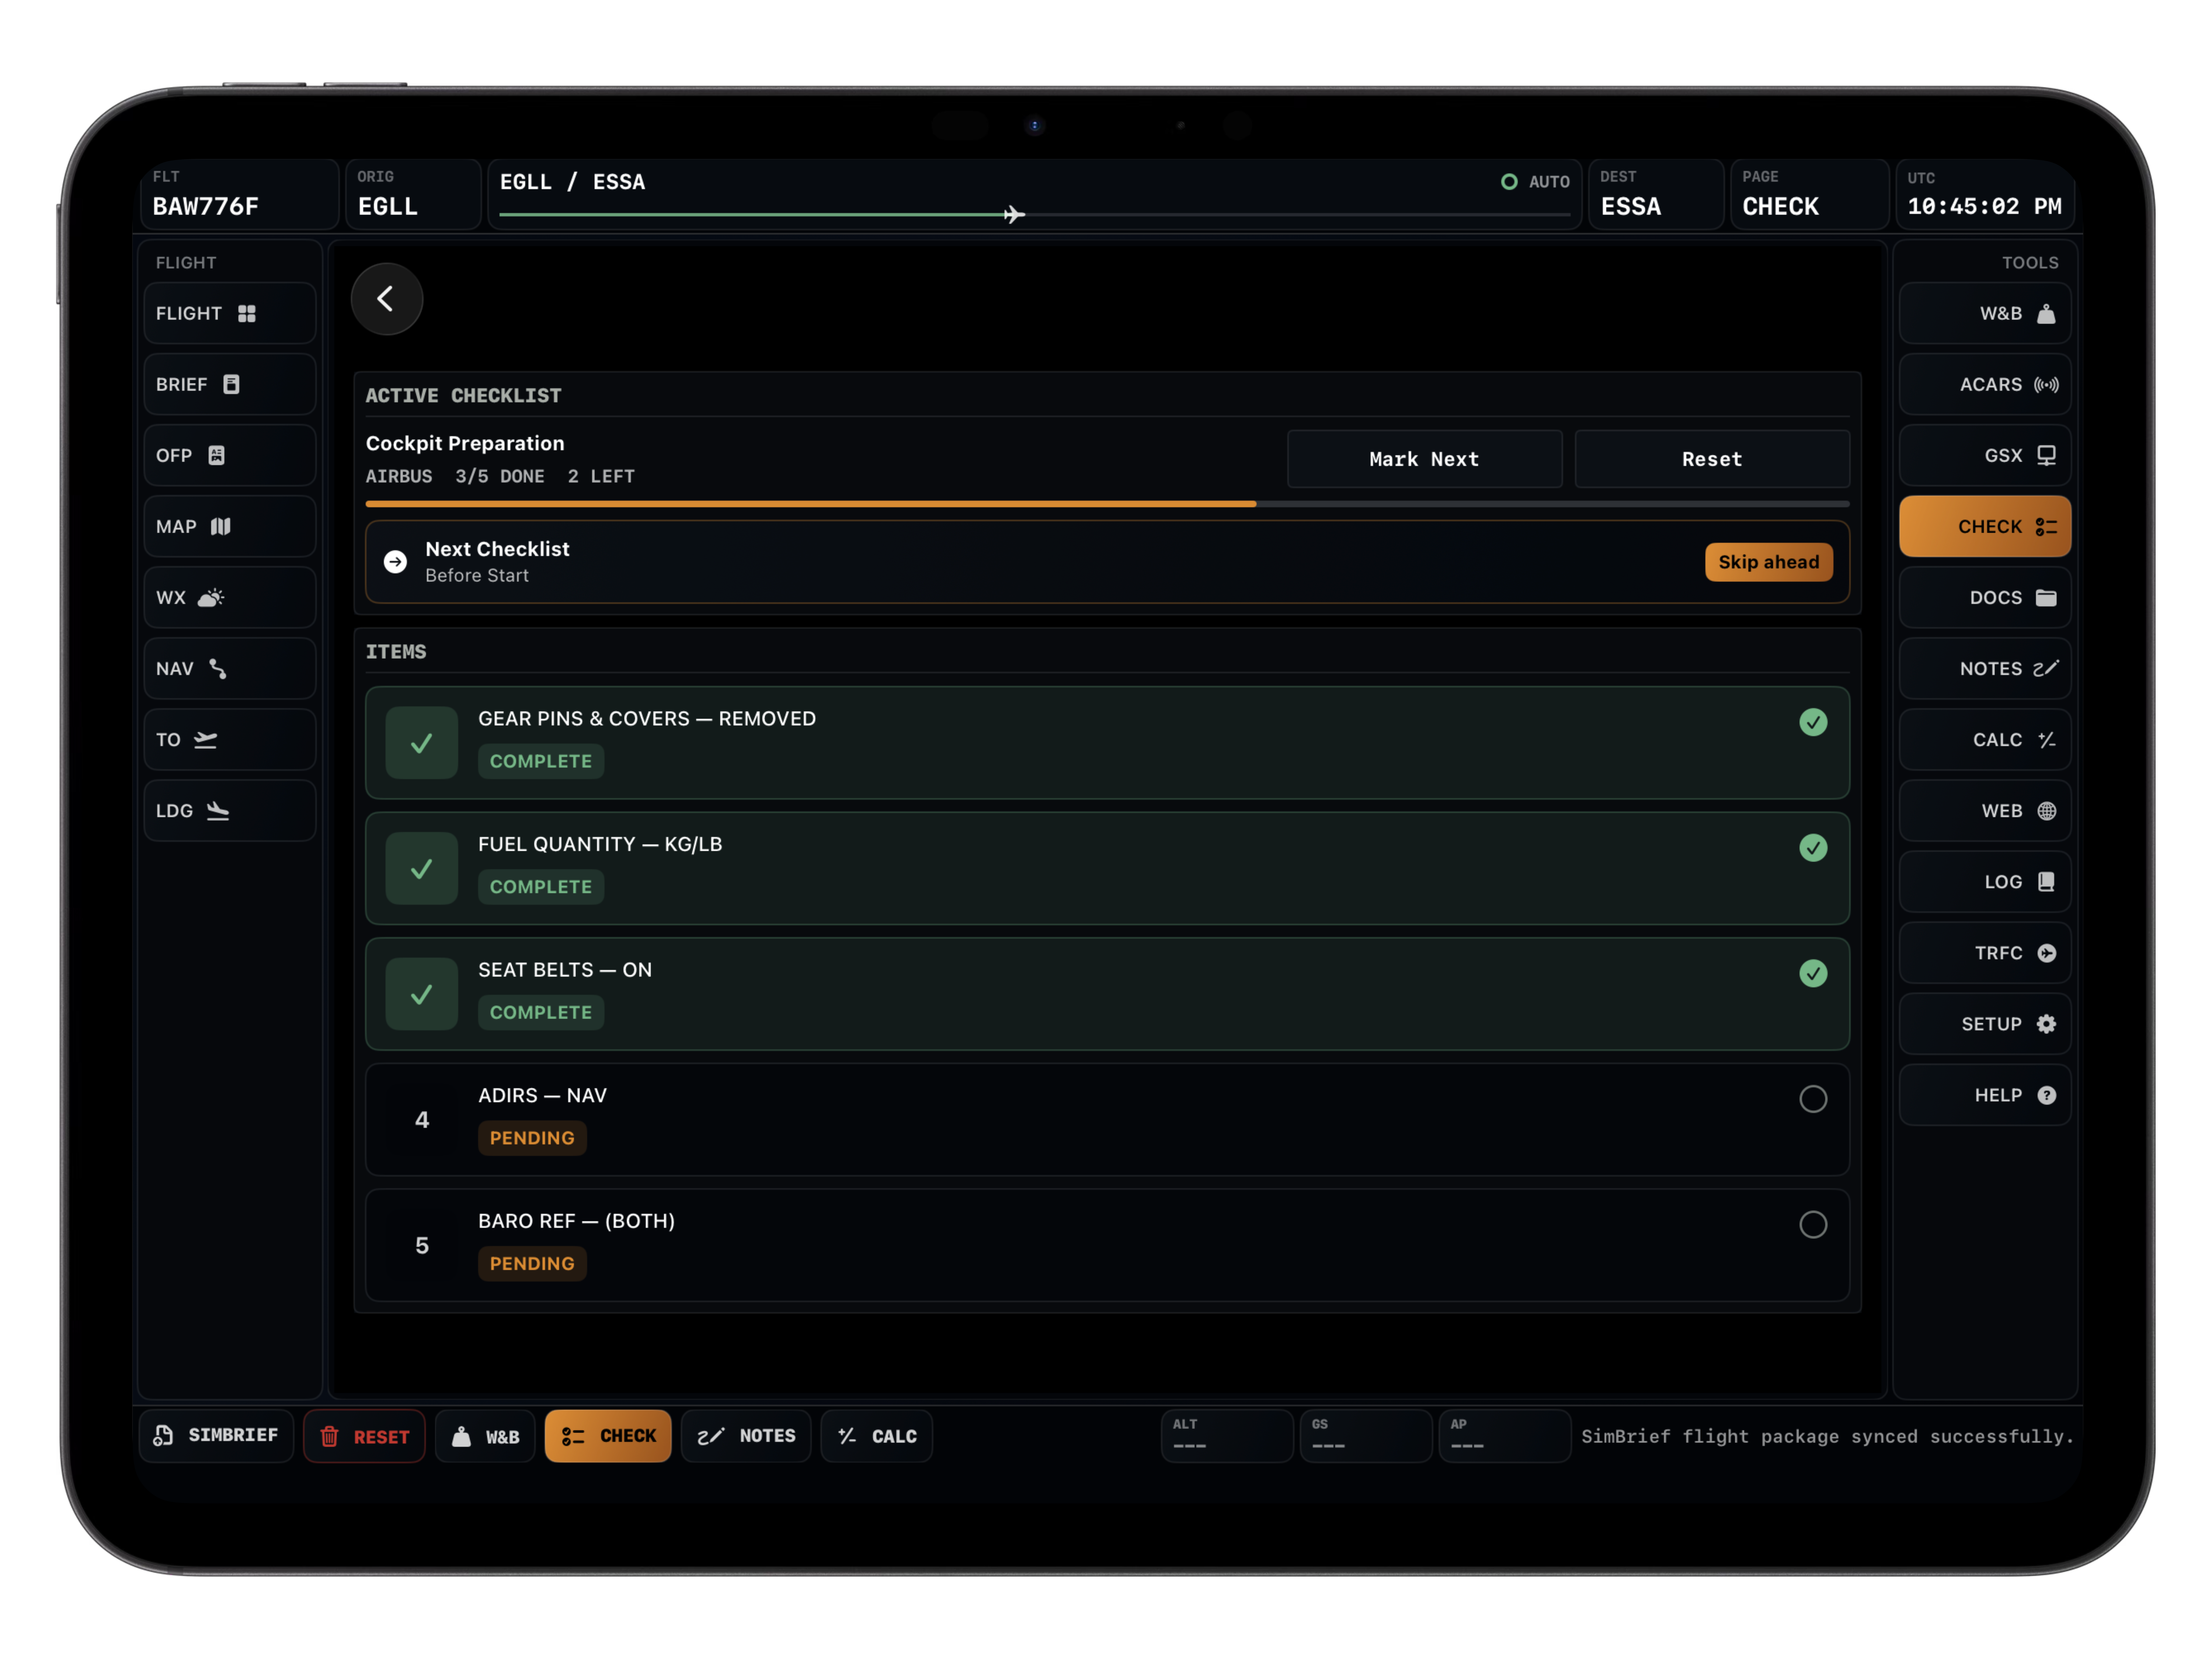Toggle GEAR PINS & COVERS round check indicator
This screenshot has height=1659, width=2212.
click(x=1813, y=722)
